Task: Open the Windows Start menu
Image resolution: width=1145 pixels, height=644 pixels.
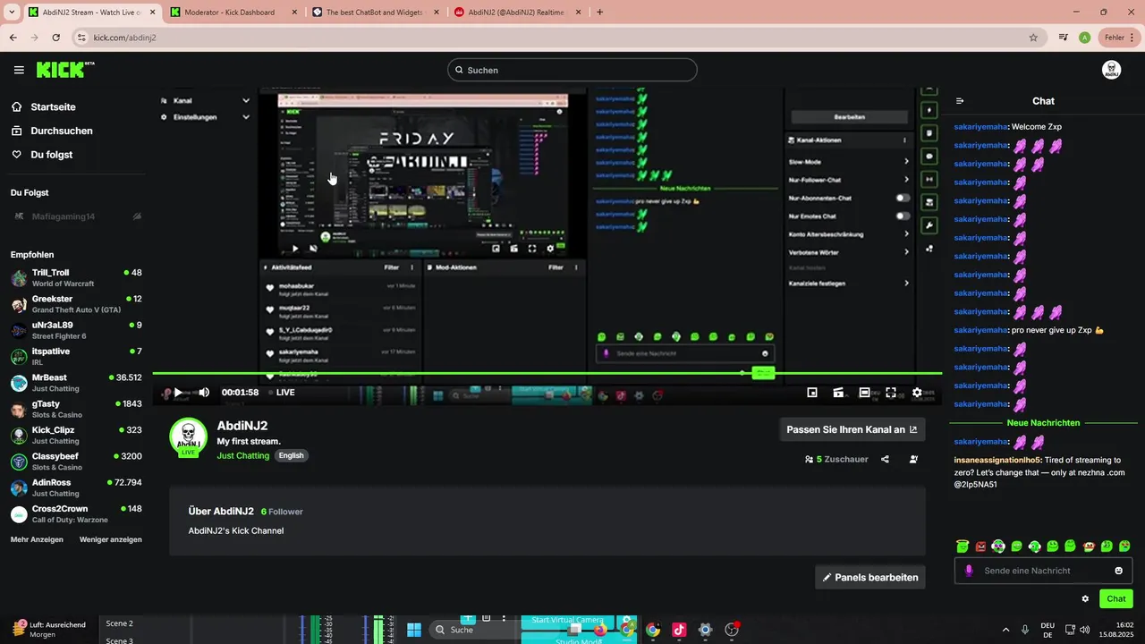Action: tap(414, 630)
